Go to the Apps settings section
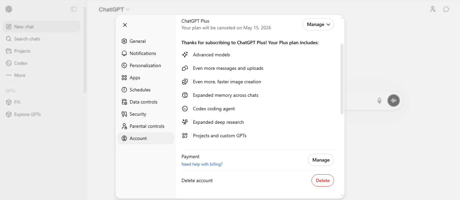Screen dimensions: 460x200 point(135,78)
